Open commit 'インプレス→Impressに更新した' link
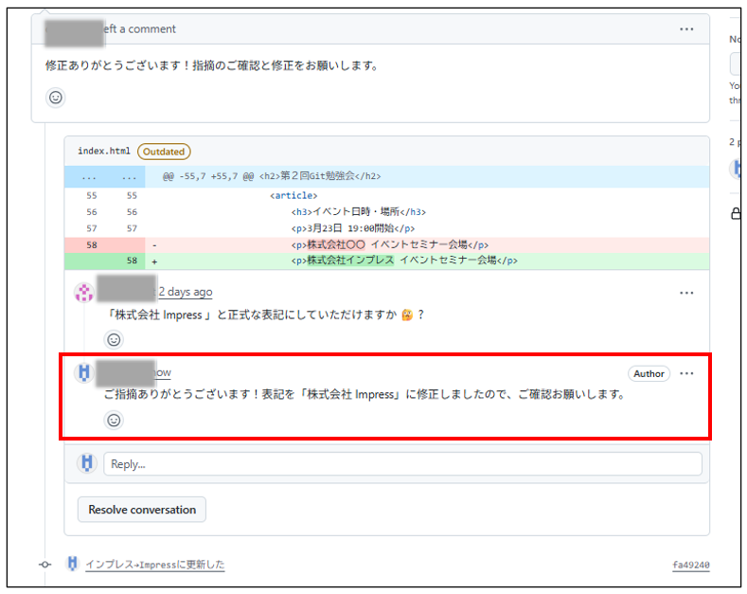The image size is (747, 594). point(155,565)
